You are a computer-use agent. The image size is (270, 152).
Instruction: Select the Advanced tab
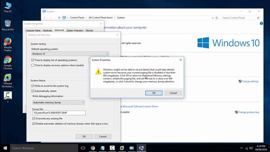pyautogui.click(x=59, y=30)
